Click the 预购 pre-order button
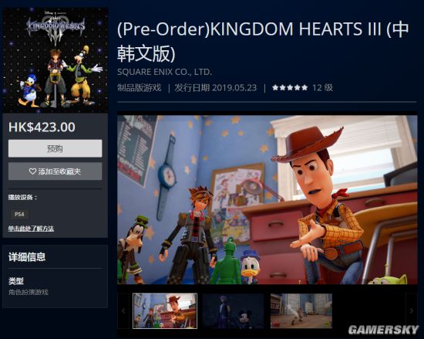This screenshot has height=339, width=424. click(56, 148)
